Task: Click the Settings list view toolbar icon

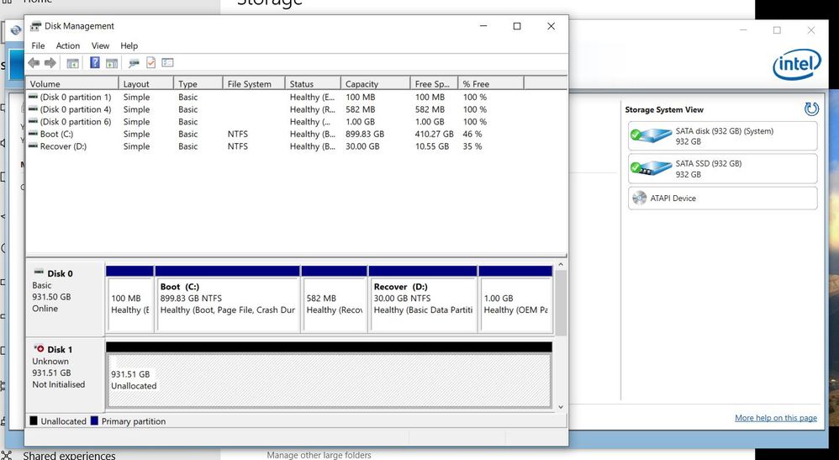Action: point(167,63)
